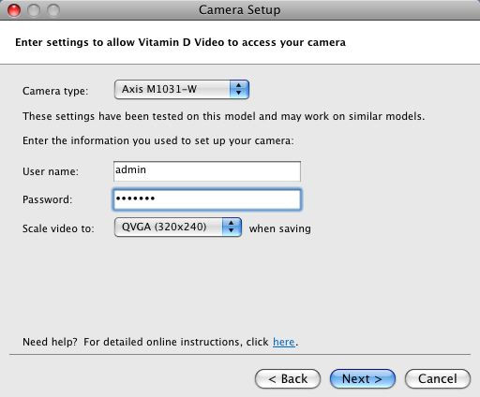Image resolution: width=480 pixels, height=397 pixels.
Task: Click the Camera Setup window title
Action: coord(240,9)
